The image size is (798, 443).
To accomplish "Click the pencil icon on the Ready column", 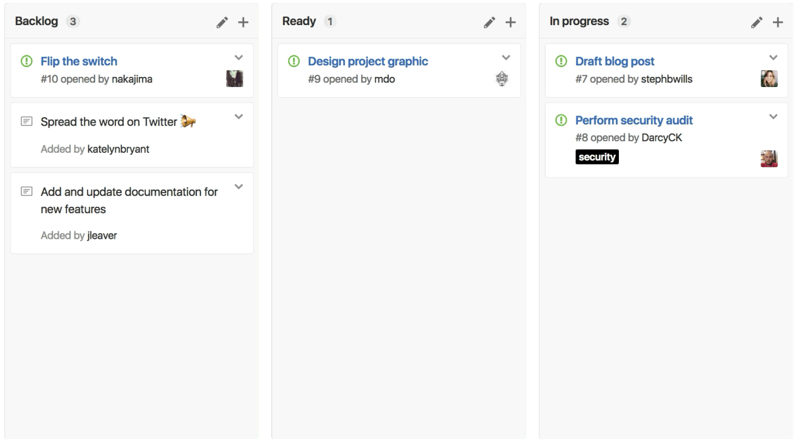I will click(489, 22).
